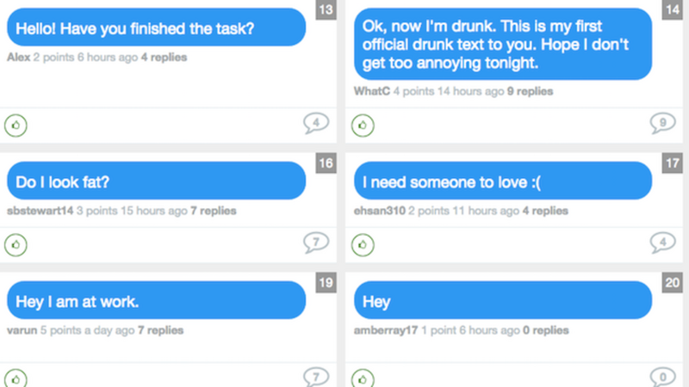Like the "Hello! Have you finished the task?" post
689x387 pixels.
click(x=16, y=126)
